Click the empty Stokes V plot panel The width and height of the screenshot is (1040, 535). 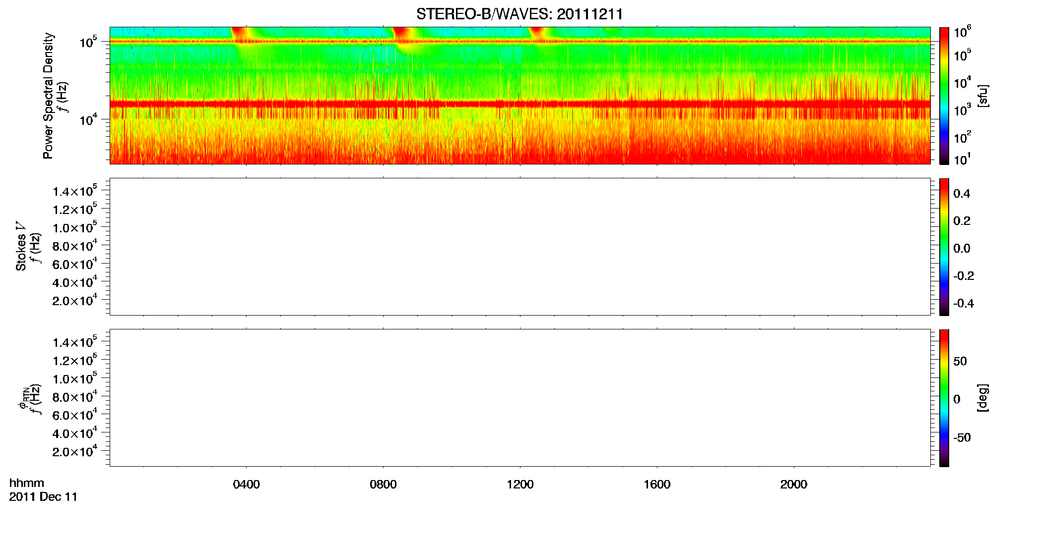(x=520, y=247)
